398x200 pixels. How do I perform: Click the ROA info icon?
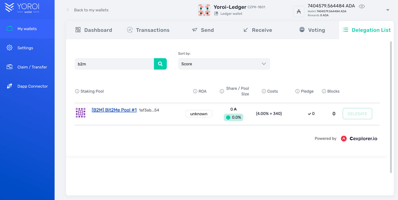[195, 91]
